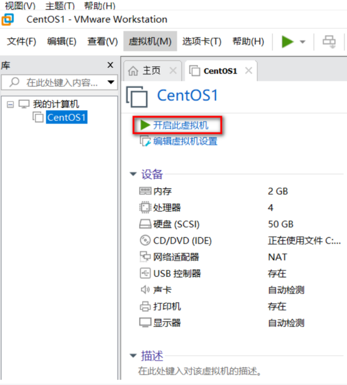347x385 pixels.
Task: Click the NAT network value
Action: 277,257
